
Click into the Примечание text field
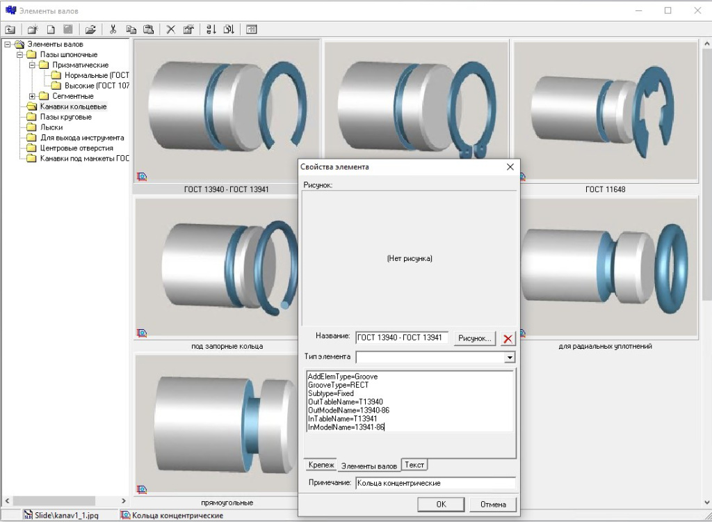[435, 483]
